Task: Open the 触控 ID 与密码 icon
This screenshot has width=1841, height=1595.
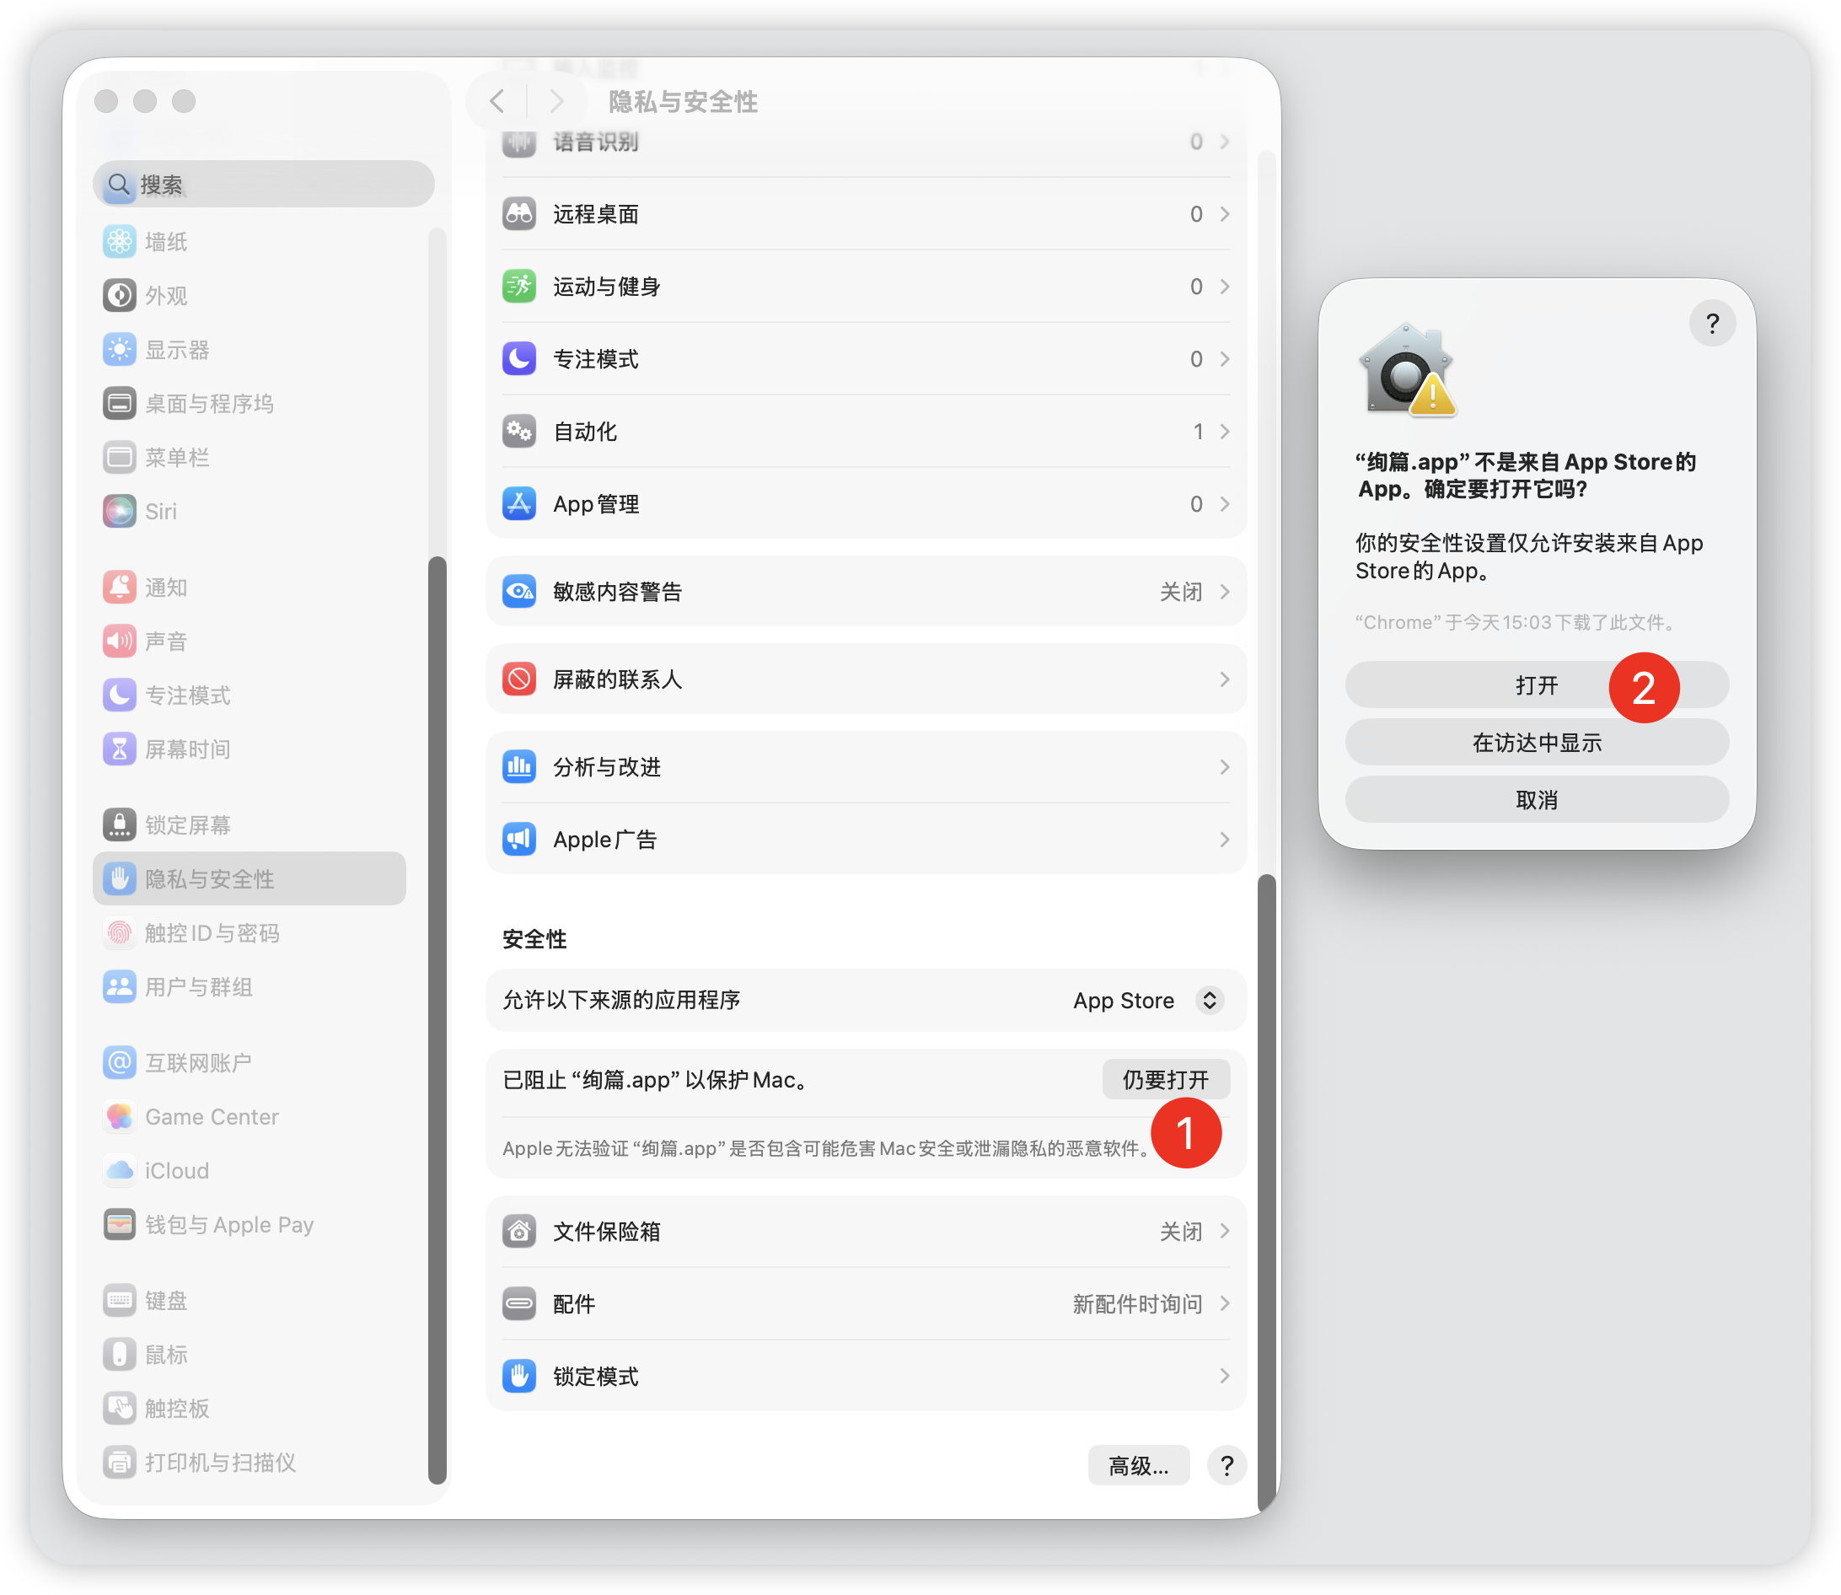Action: (x=121, y=934)
